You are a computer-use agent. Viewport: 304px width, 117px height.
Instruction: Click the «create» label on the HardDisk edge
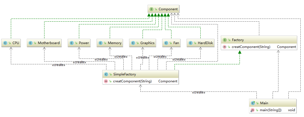179,59
